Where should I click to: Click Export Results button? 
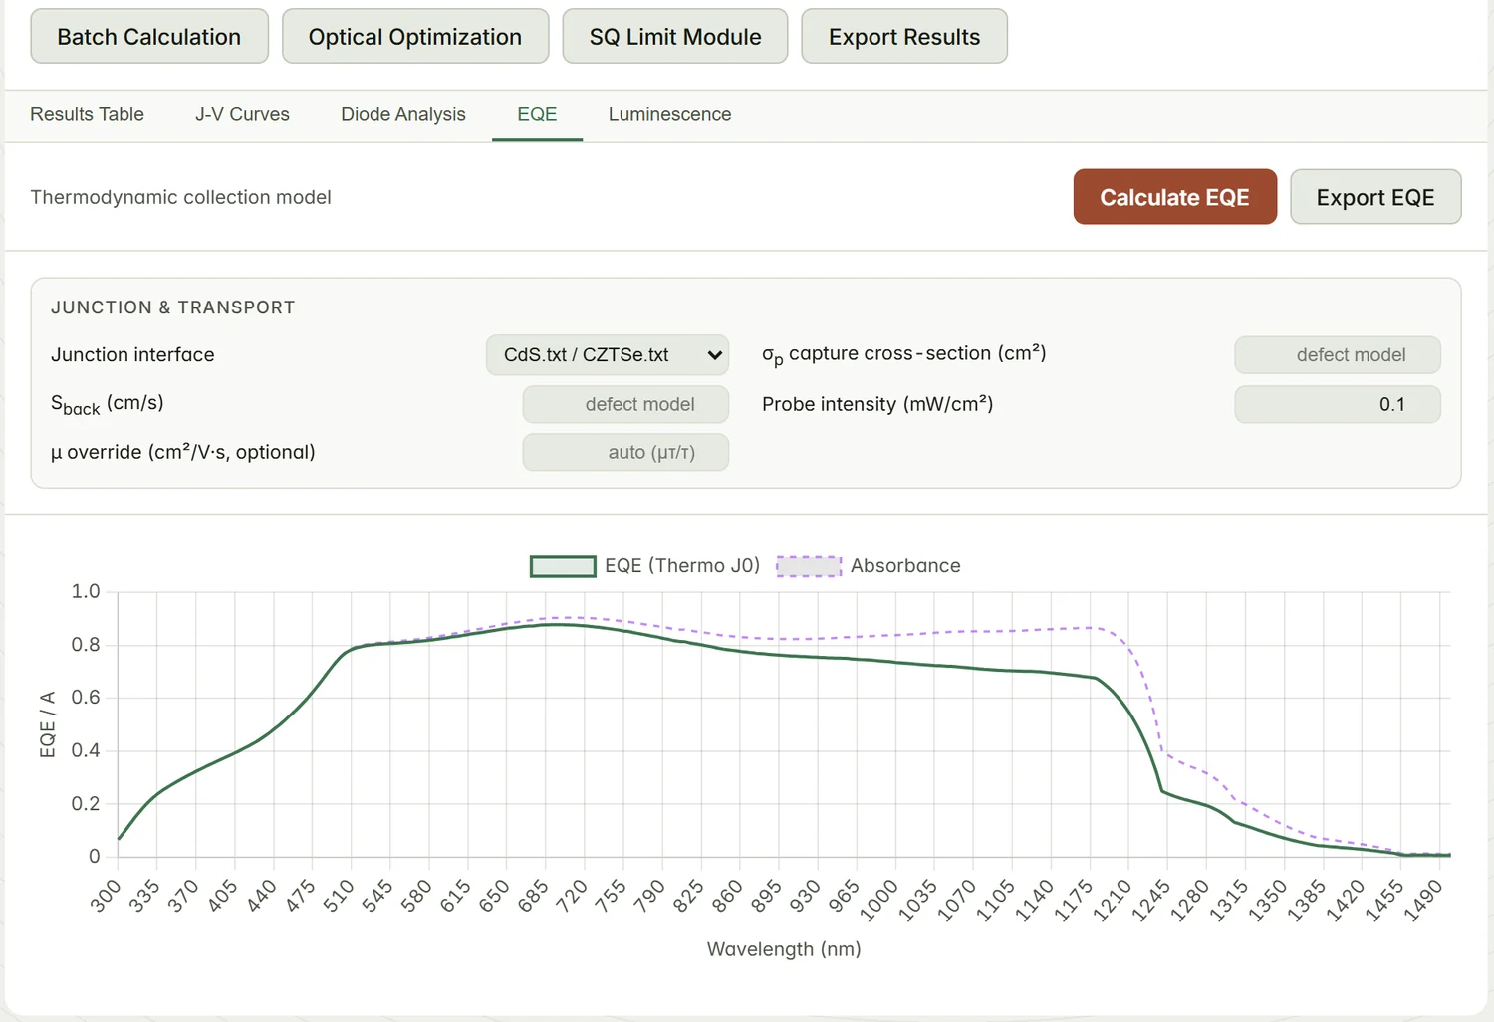904,37
